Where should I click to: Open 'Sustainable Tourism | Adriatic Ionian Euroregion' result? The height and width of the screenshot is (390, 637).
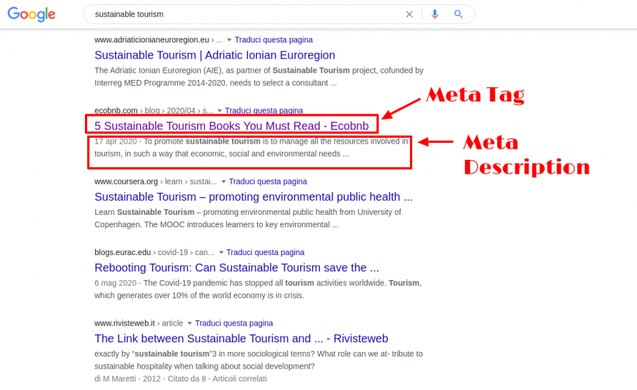click(215, 55)
